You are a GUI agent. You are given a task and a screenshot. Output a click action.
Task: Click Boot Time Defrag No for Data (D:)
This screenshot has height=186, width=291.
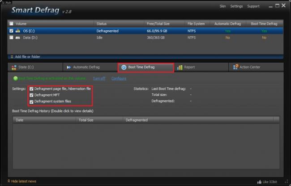(x=264, y=38)
